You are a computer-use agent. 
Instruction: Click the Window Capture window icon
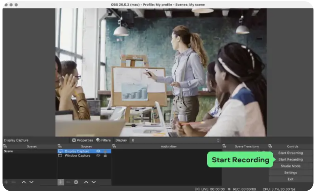(60, 156)
